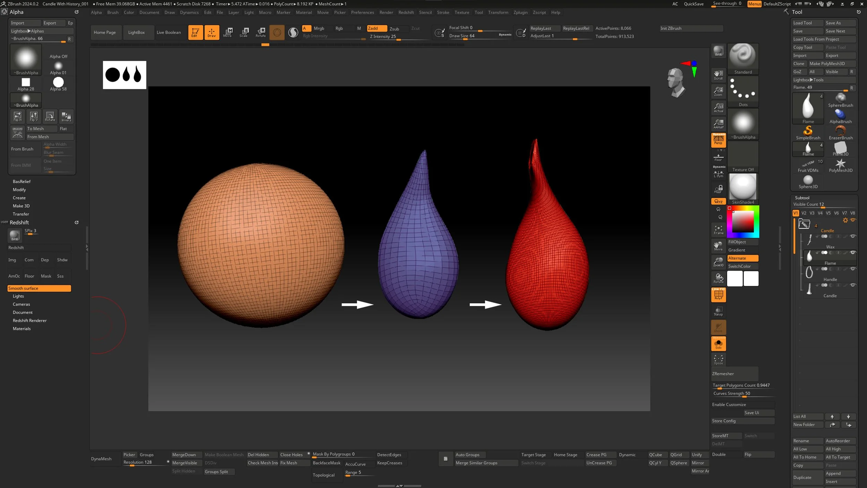The width and height of the screenshot is (867, 488).
Task: Toggle Persp perspective view
Action: pos(718,140)
